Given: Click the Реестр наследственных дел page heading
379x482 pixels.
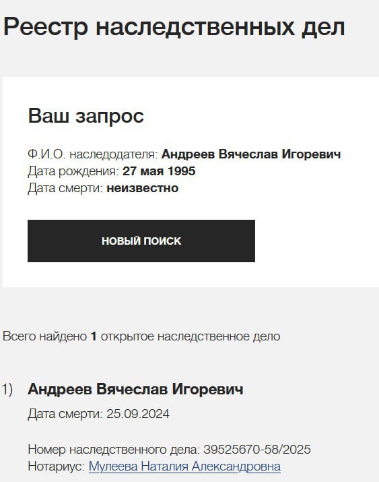Looking at the screenshot, I should tap(174, 27).
